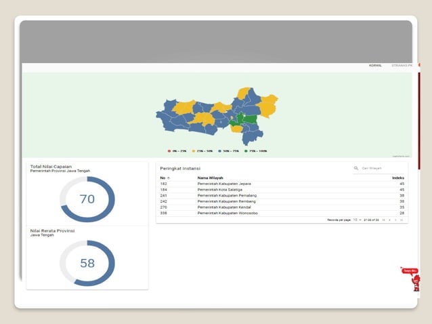Go to next page of table

(x=395, y=220)
